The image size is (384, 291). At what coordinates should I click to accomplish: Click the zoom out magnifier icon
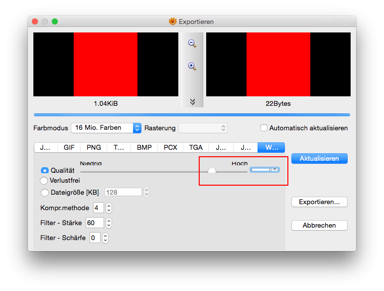click(192, 43)
